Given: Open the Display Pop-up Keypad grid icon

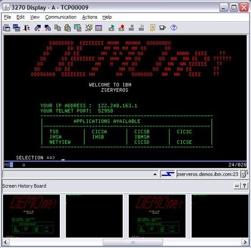Looking at the screenshot, I should point(98,28).
